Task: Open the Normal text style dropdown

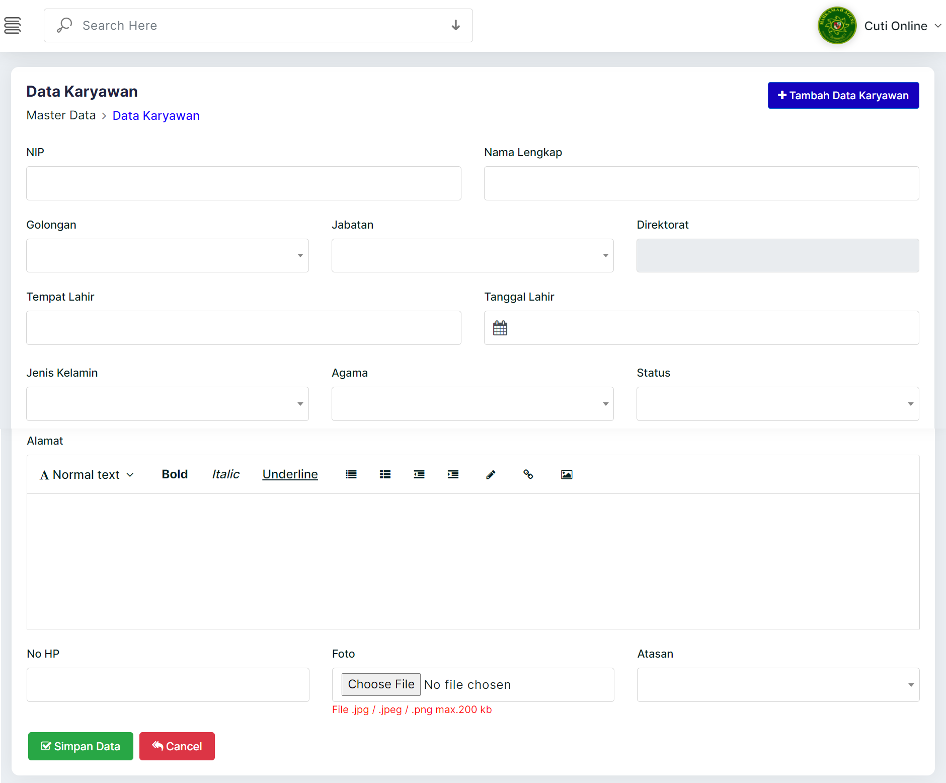Action: coord(86,474)
